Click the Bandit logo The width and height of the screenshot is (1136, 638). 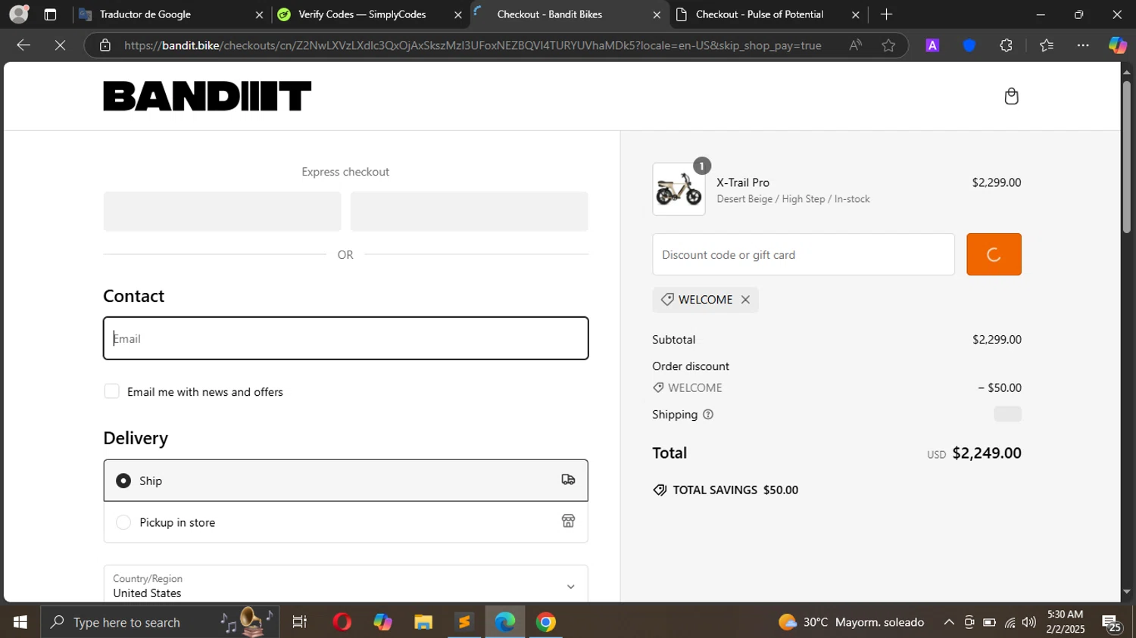point(208,96)
